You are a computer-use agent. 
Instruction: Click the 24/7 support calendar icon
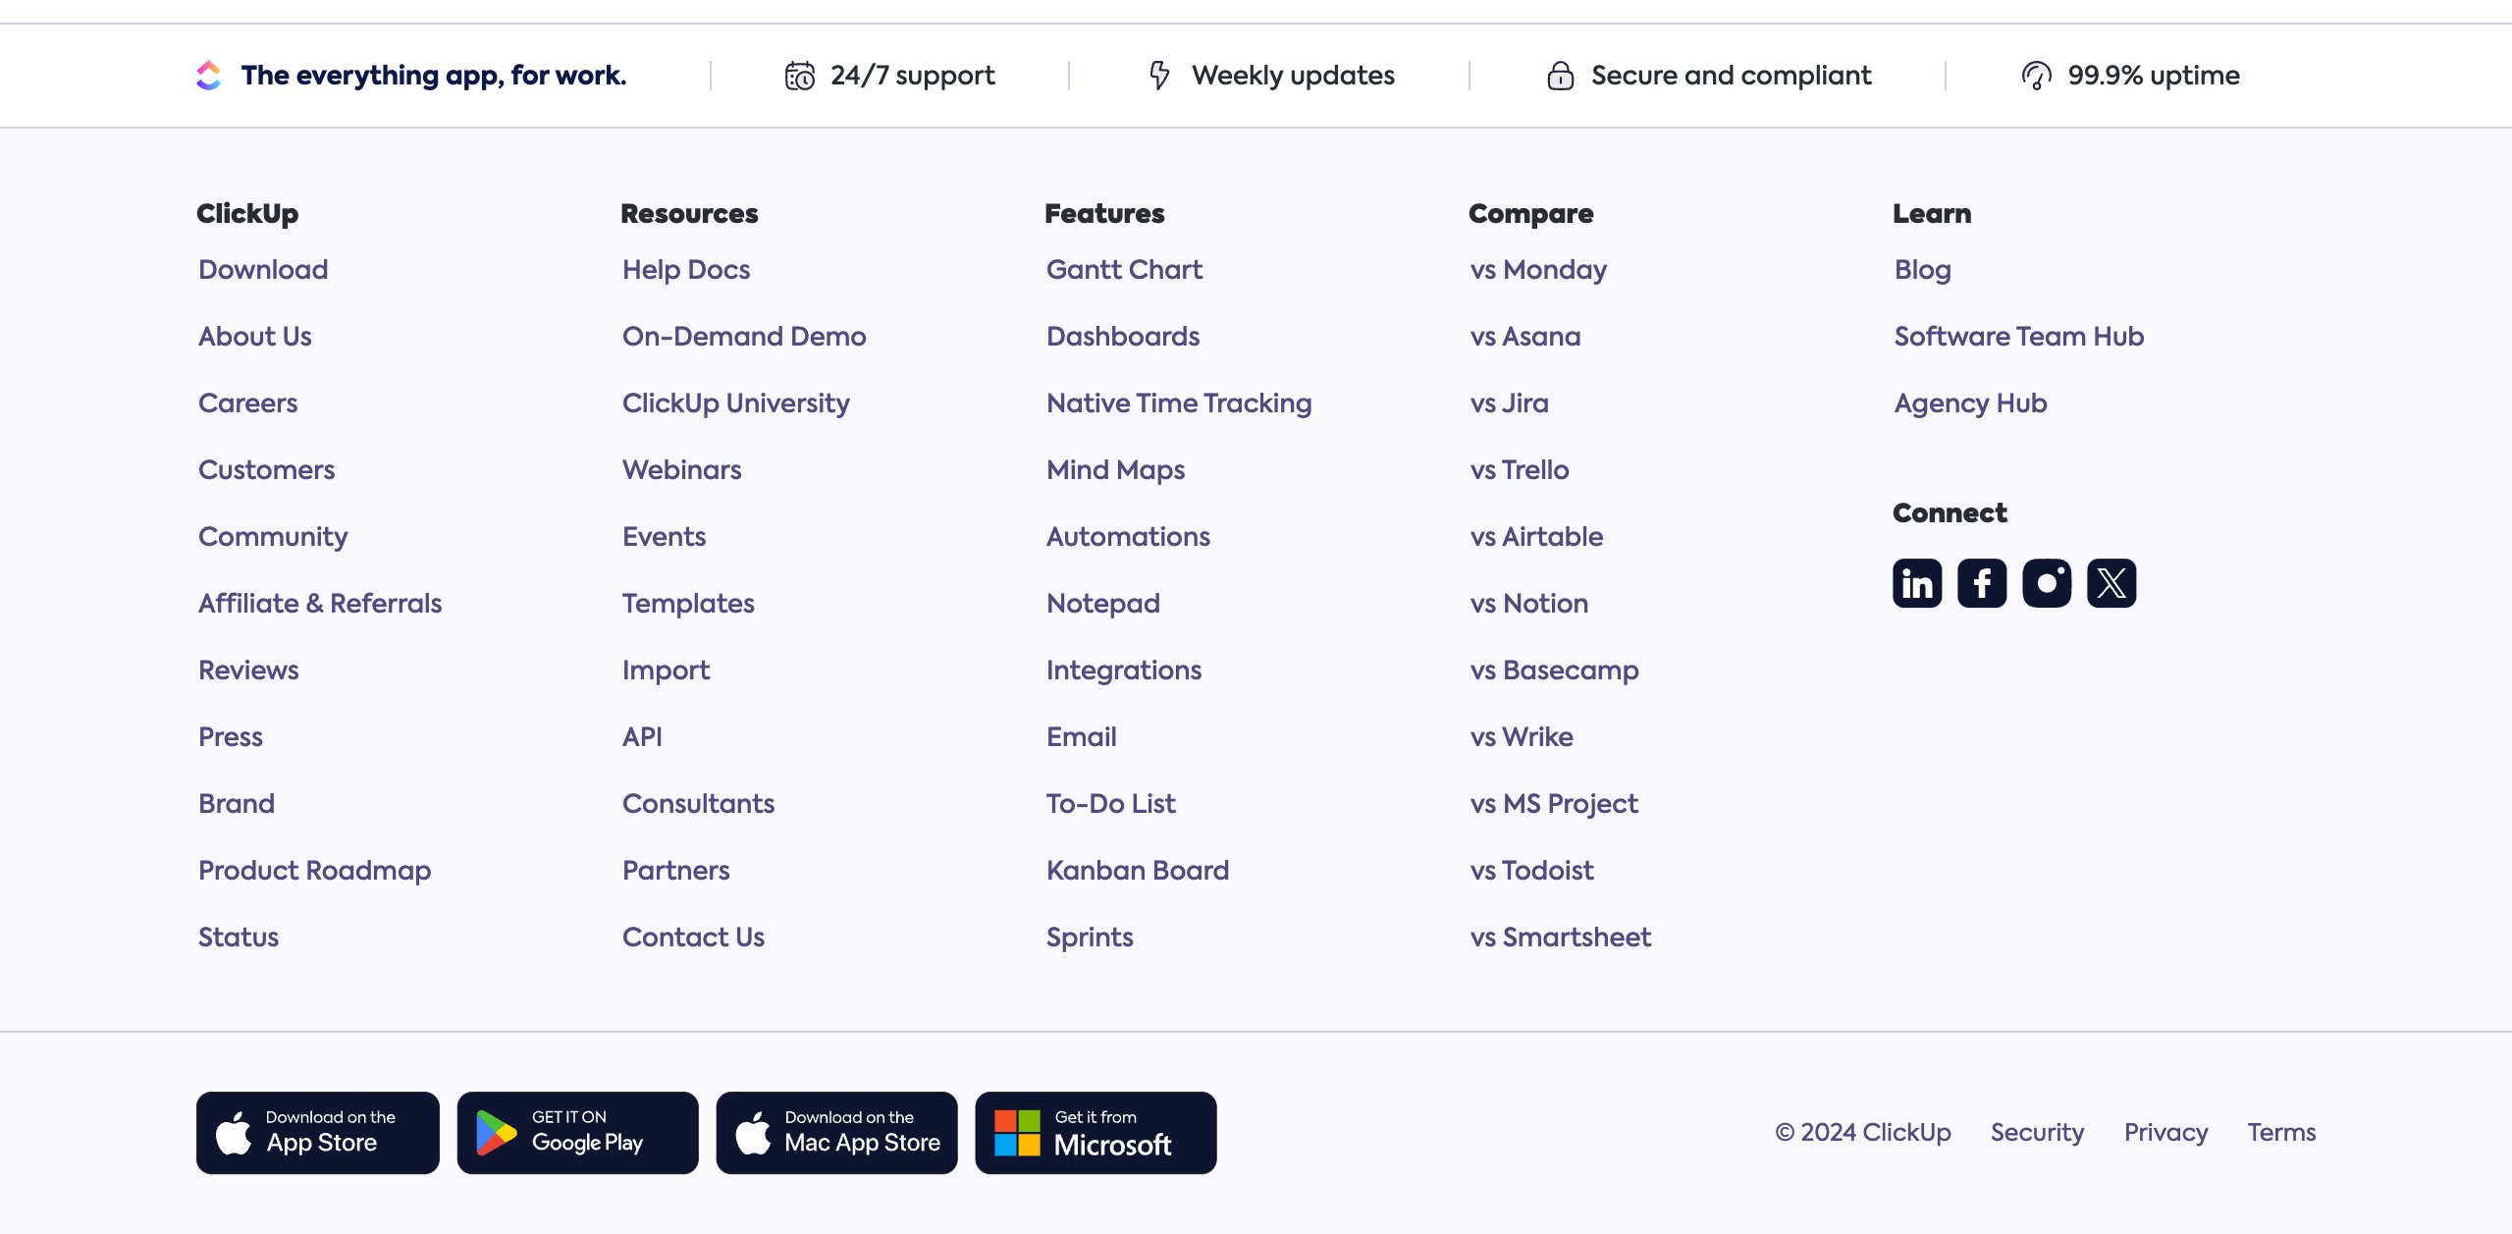point(799,76)
